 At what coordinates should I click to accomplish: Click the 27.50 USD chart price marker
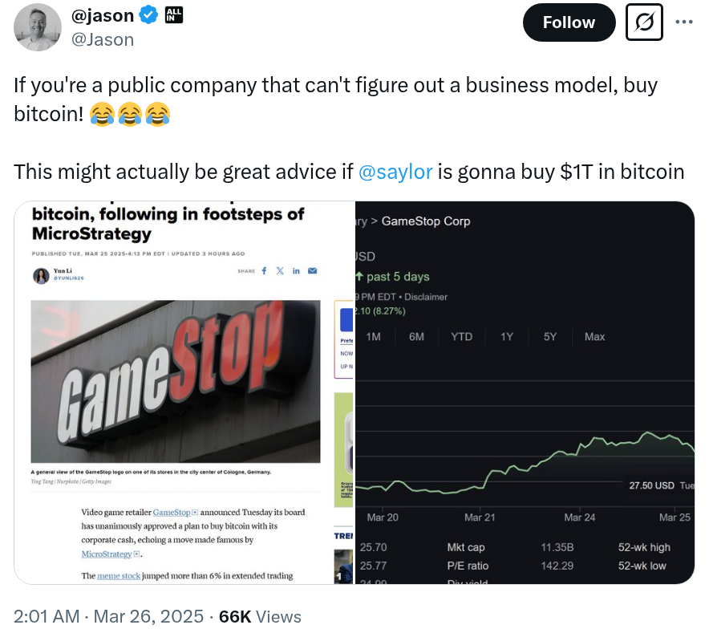651,485
